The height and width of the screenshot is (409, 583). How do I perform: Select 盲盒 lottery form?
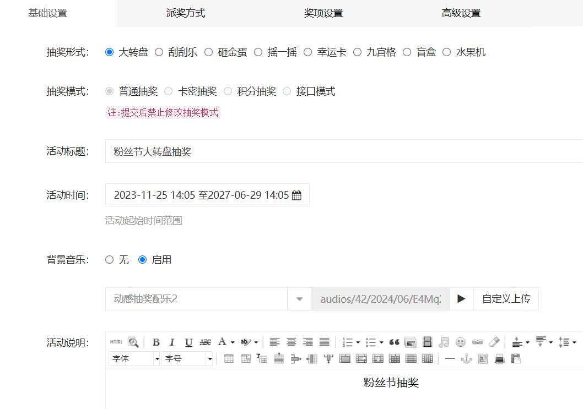tap(407, 52)
